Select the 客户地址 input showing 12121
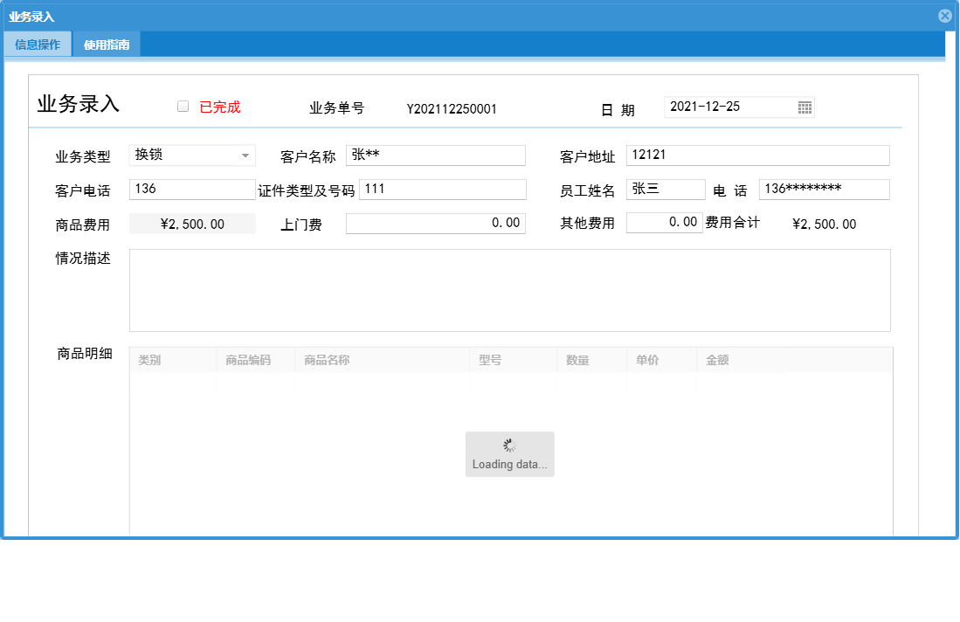Image resolution: width=960 pixels, height=622 pixels. [x=758, y=155]
